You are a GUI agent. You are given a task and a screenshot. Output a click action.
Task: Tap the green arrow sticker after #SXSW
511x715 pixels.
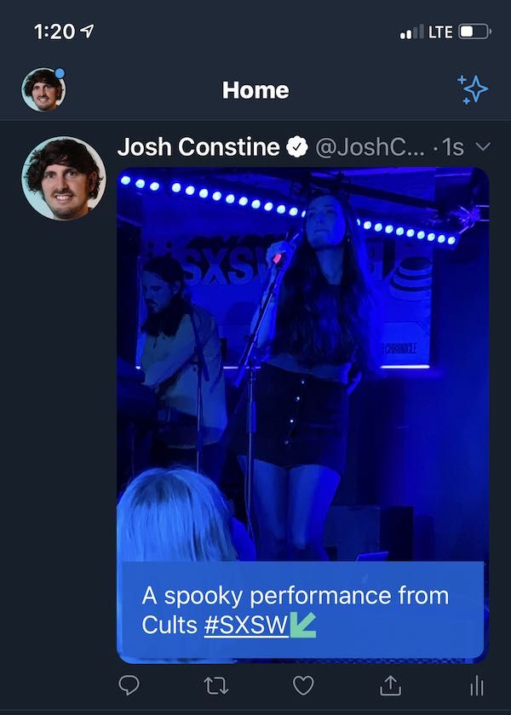pos(303,625)
